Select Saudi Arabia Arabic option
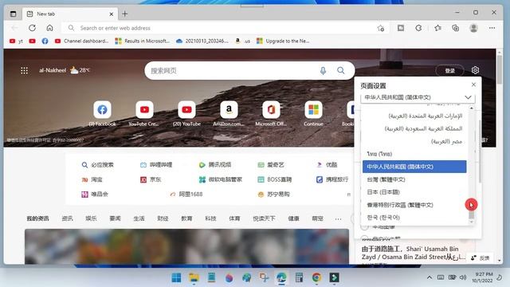 414,128
